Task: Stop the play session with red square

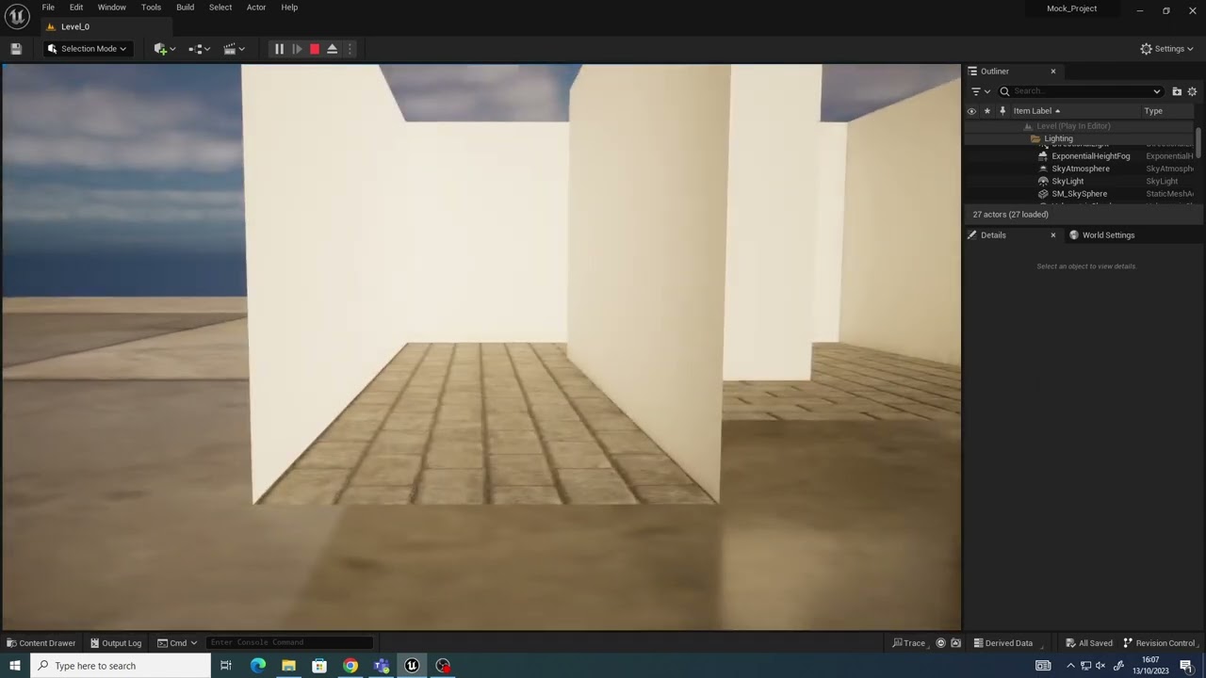Action: (x=315, y=49)
